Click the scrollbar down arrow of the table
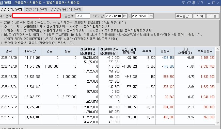This screenshot has height=129, width=221. click(217, 122)
